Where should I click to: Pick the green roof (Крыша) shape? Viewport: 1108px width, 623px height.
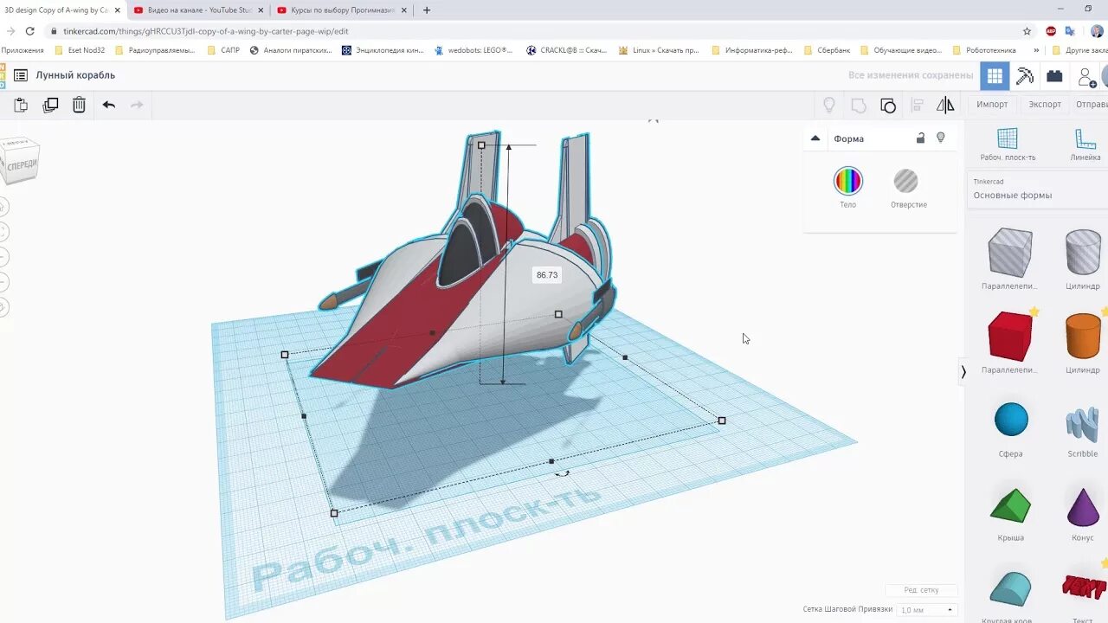point(1011,504)
